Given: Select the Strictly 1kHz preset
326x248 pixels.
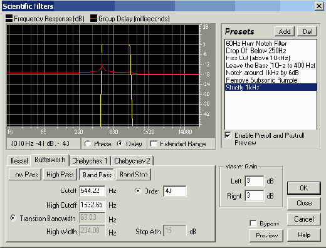Looking at the screenshot, I should coord(271,87).
